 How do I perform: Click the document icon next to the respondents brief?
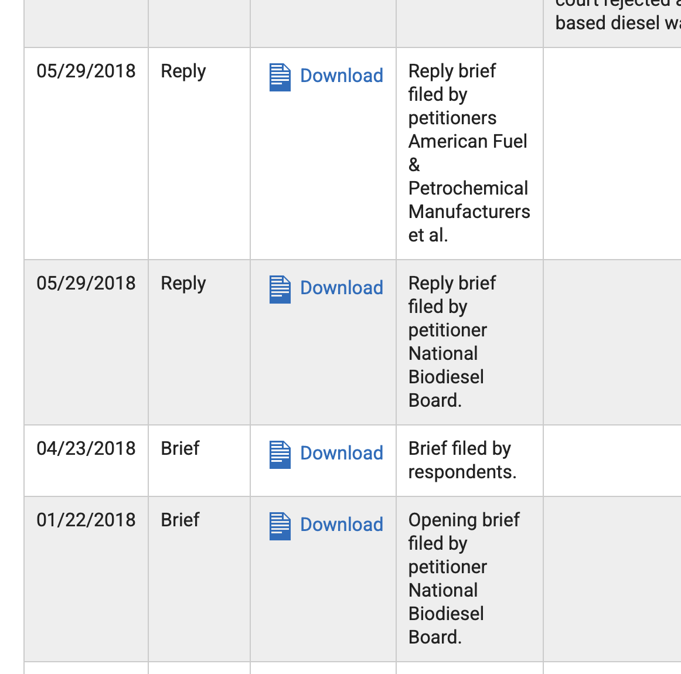pos(280,454)
